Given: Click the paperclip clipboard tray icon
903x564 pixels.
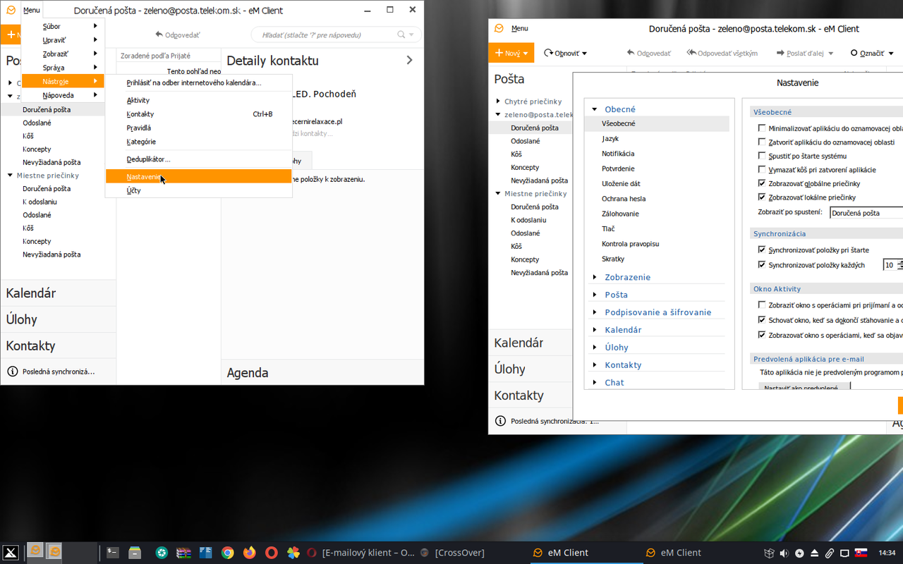Looking at the screenshot, I should click(x=830, y=553).
